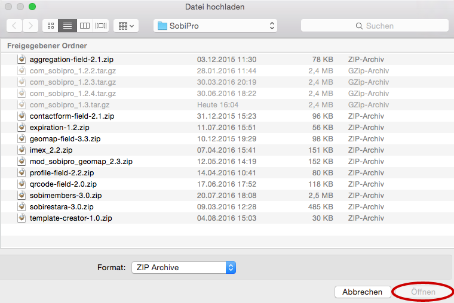
Task: Open the arrange-by grouping dropdown
Action: (x=126, y=26)
